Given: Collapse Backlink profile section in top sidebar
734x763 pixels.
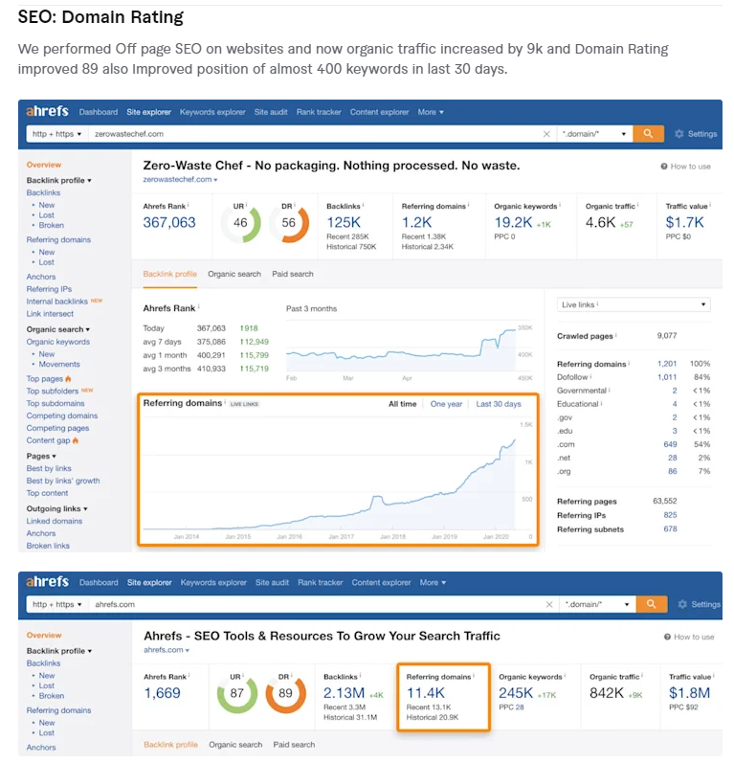Looking at the screenshot, I should 59,181.
